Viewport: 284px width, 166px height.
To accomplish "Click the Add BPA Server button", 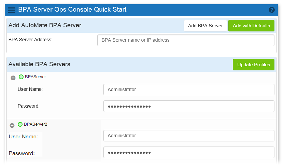I will 205,26.
